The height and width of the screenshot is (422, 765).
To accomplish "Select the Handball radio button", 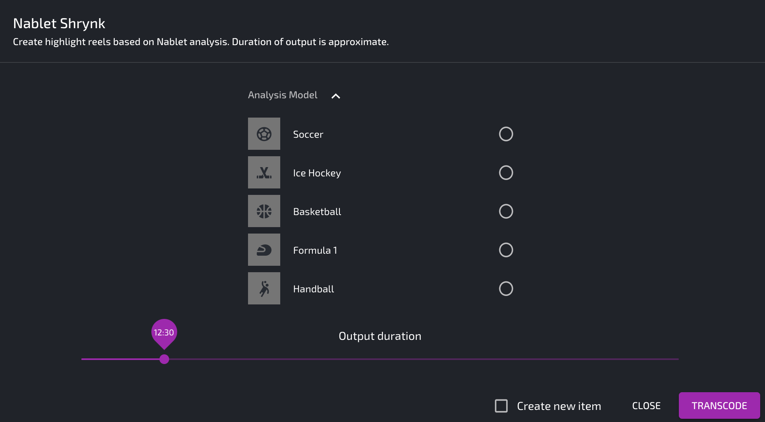I will coord(506,289).
